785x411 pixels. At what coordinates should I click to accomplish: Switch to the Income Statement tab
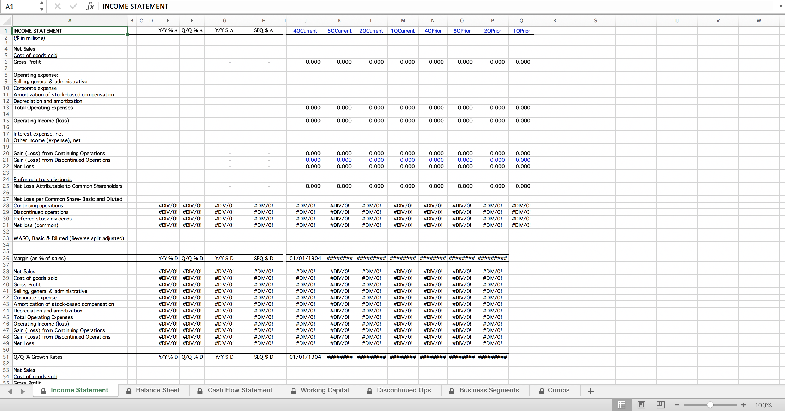pyautogui.click(x=75, y=390)
